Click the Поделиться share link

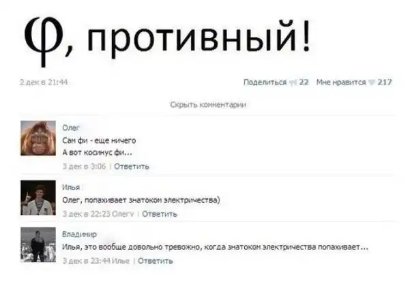click(x=265, y=82)
